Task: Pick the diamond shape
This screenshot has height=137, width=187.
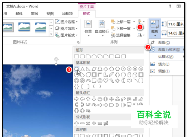Action: (106, 69)
